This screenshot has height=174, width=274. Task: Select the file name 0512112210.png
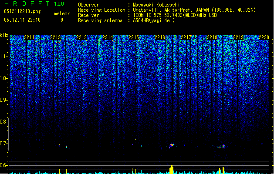(22, 11)
